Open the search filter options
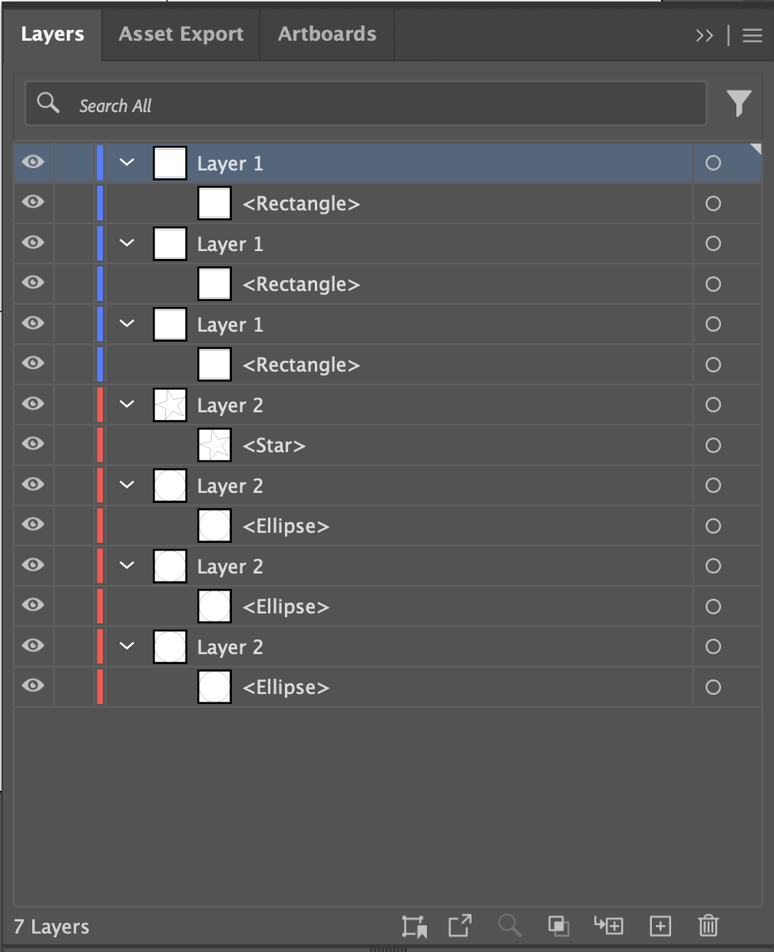This screenshot has width=774, height=952. (739, 102)
